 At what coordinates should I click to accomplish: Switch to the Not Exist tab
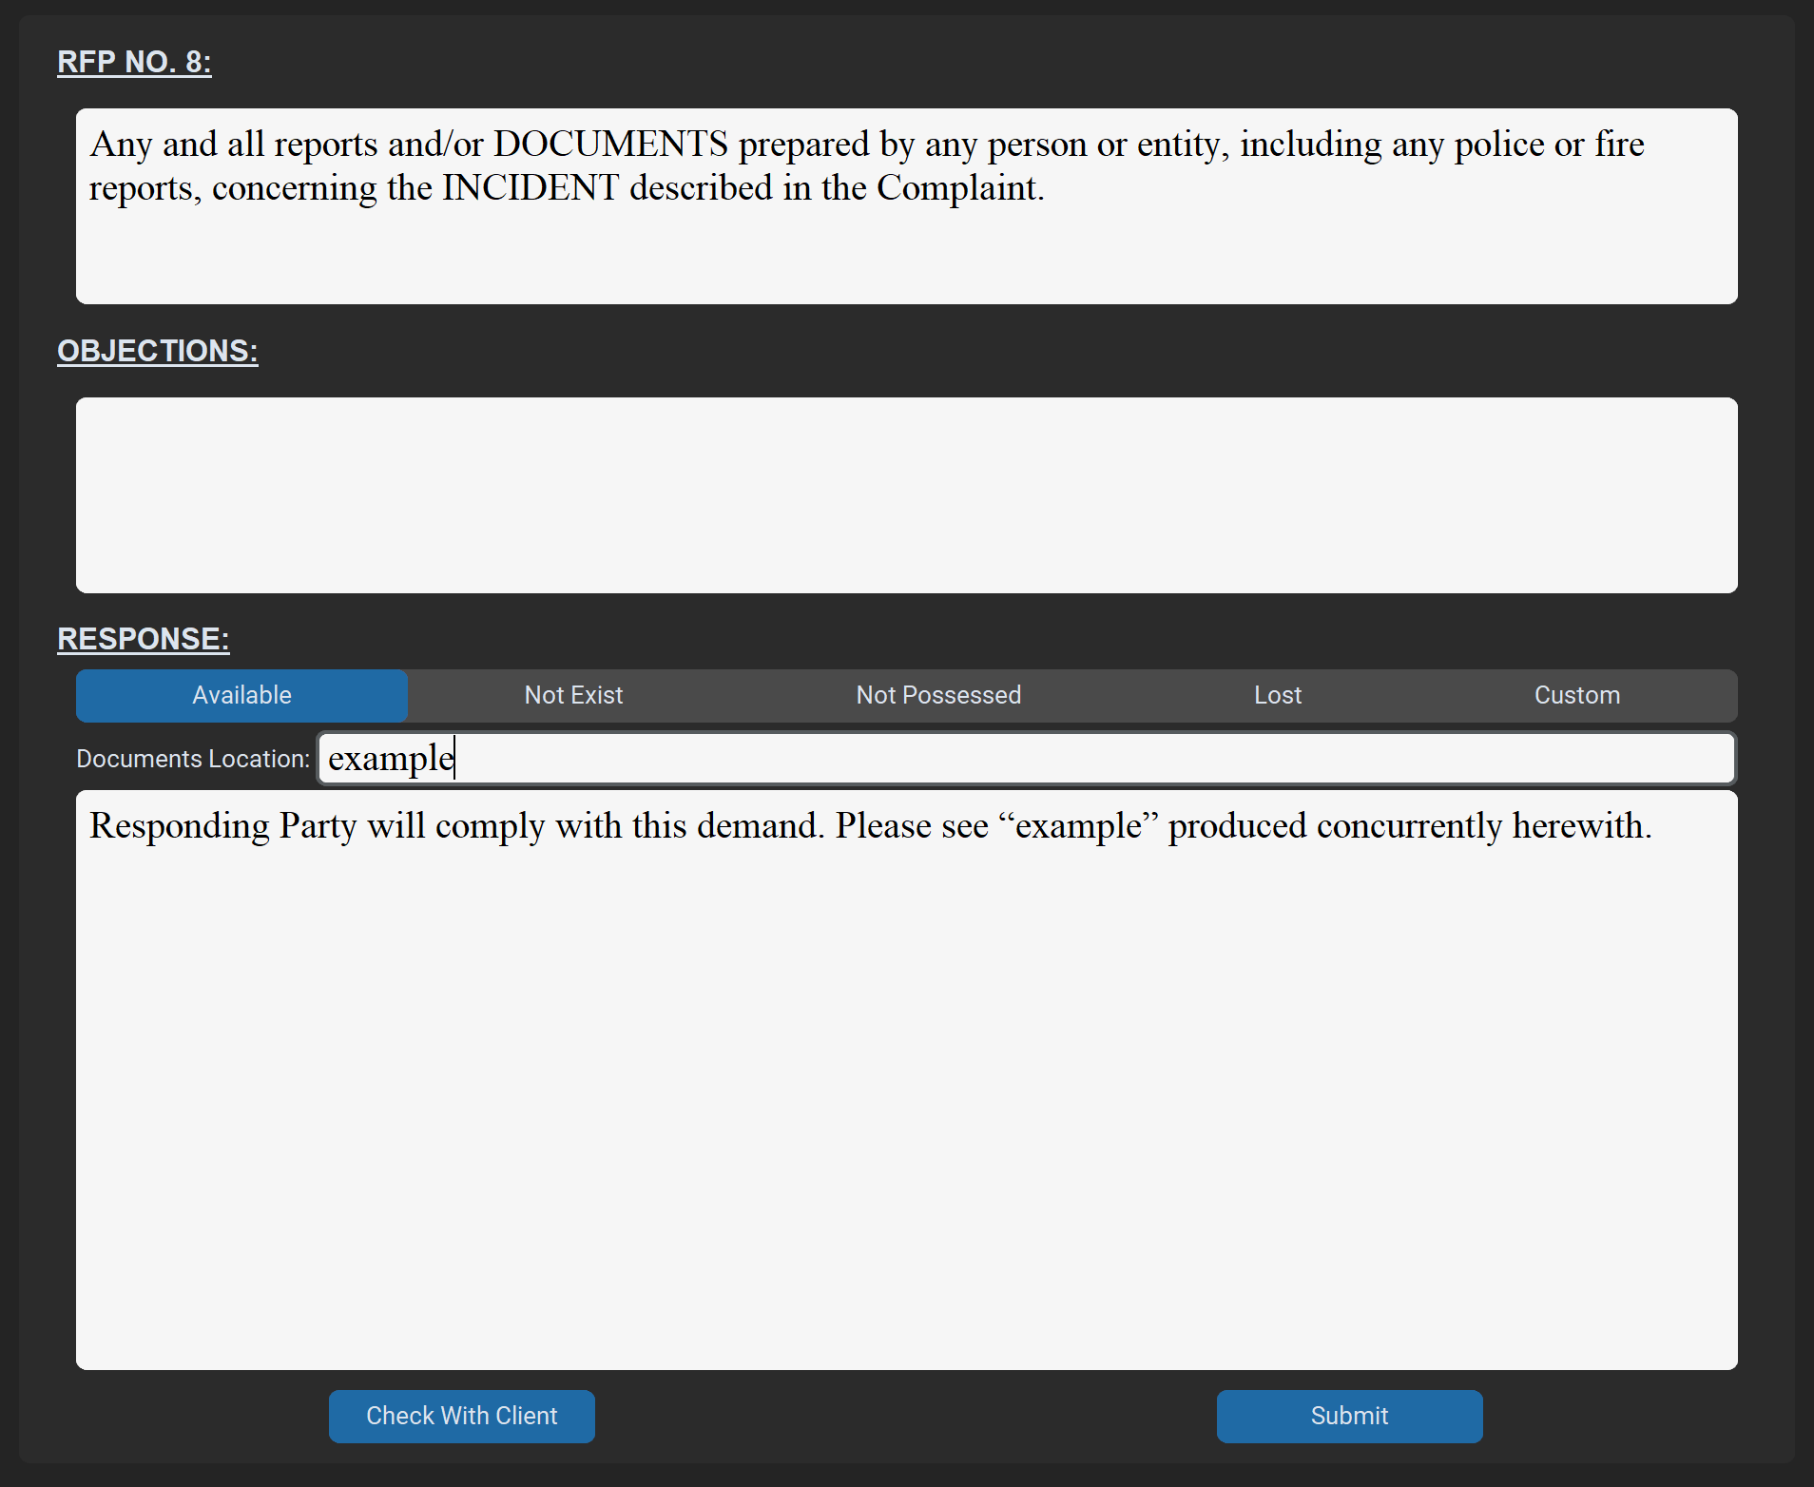pos(573,695)
